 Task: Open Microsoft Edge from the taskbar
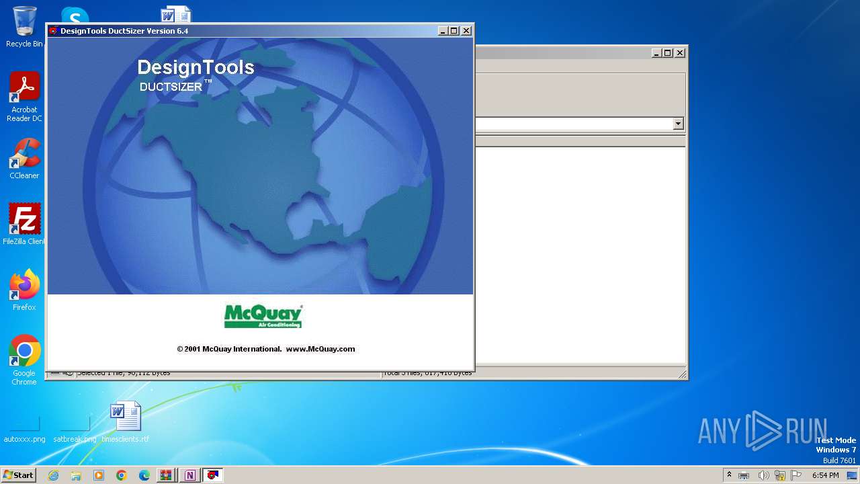click(144, 475)
